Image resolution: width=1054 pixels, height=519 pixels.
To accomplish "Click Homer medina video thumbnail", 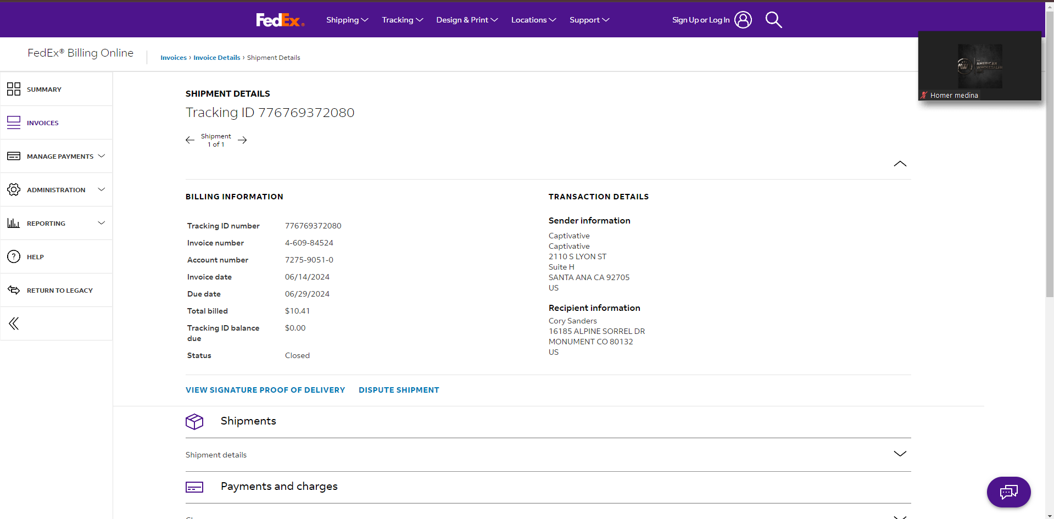I will click(x=980, y=66).
